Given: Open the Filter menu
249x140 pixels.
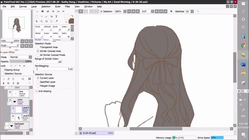Looking at the screenshot, I should click(x=67, y=7).
